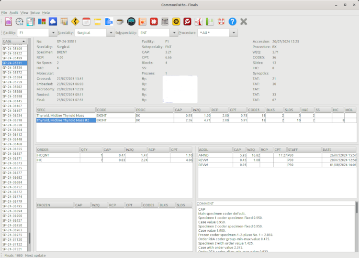Click the lifebuoy support icon

(221, 21)
